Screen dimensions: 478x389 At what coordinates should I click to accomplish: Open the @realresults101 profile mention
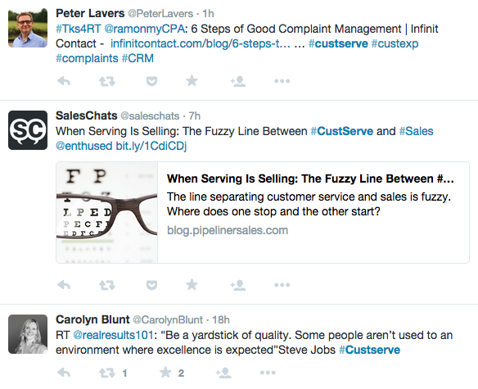tap(114, 335)
